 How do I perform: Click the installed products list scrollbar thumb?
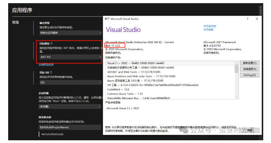pyautogui.click(x=237, y=69)
